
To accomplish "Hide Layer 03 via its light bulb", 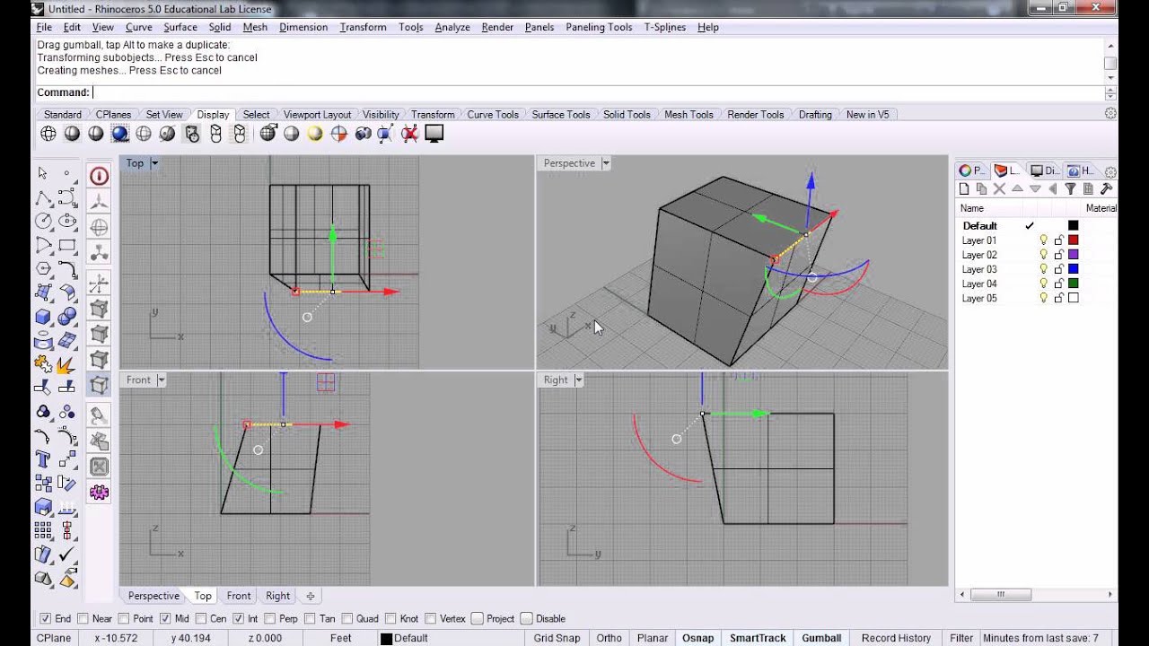I will point(1043,269).
